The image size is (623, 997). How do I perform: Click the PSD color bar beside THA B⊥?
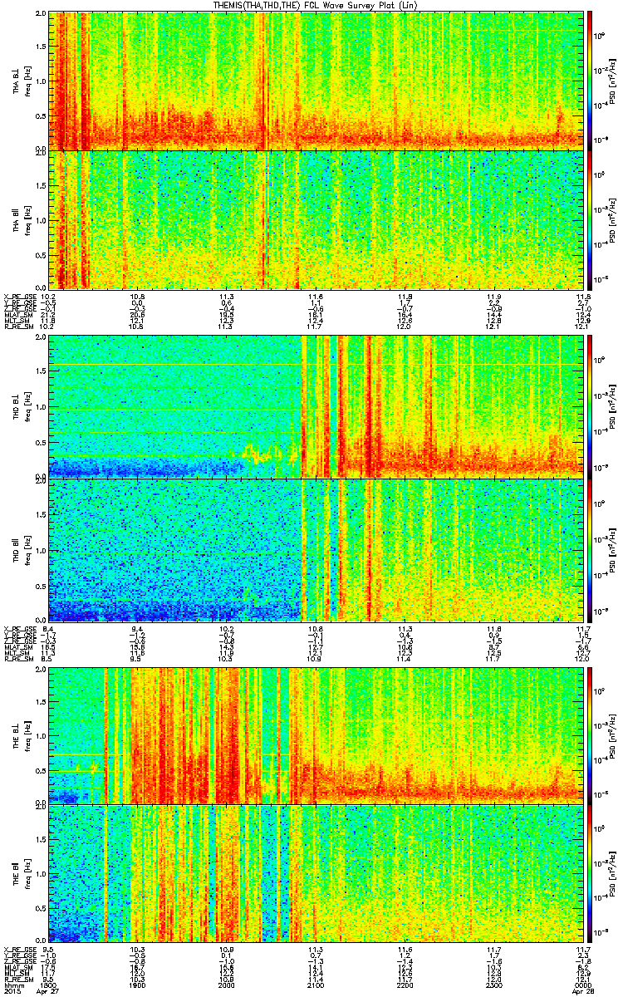click(x=590, y=81)
